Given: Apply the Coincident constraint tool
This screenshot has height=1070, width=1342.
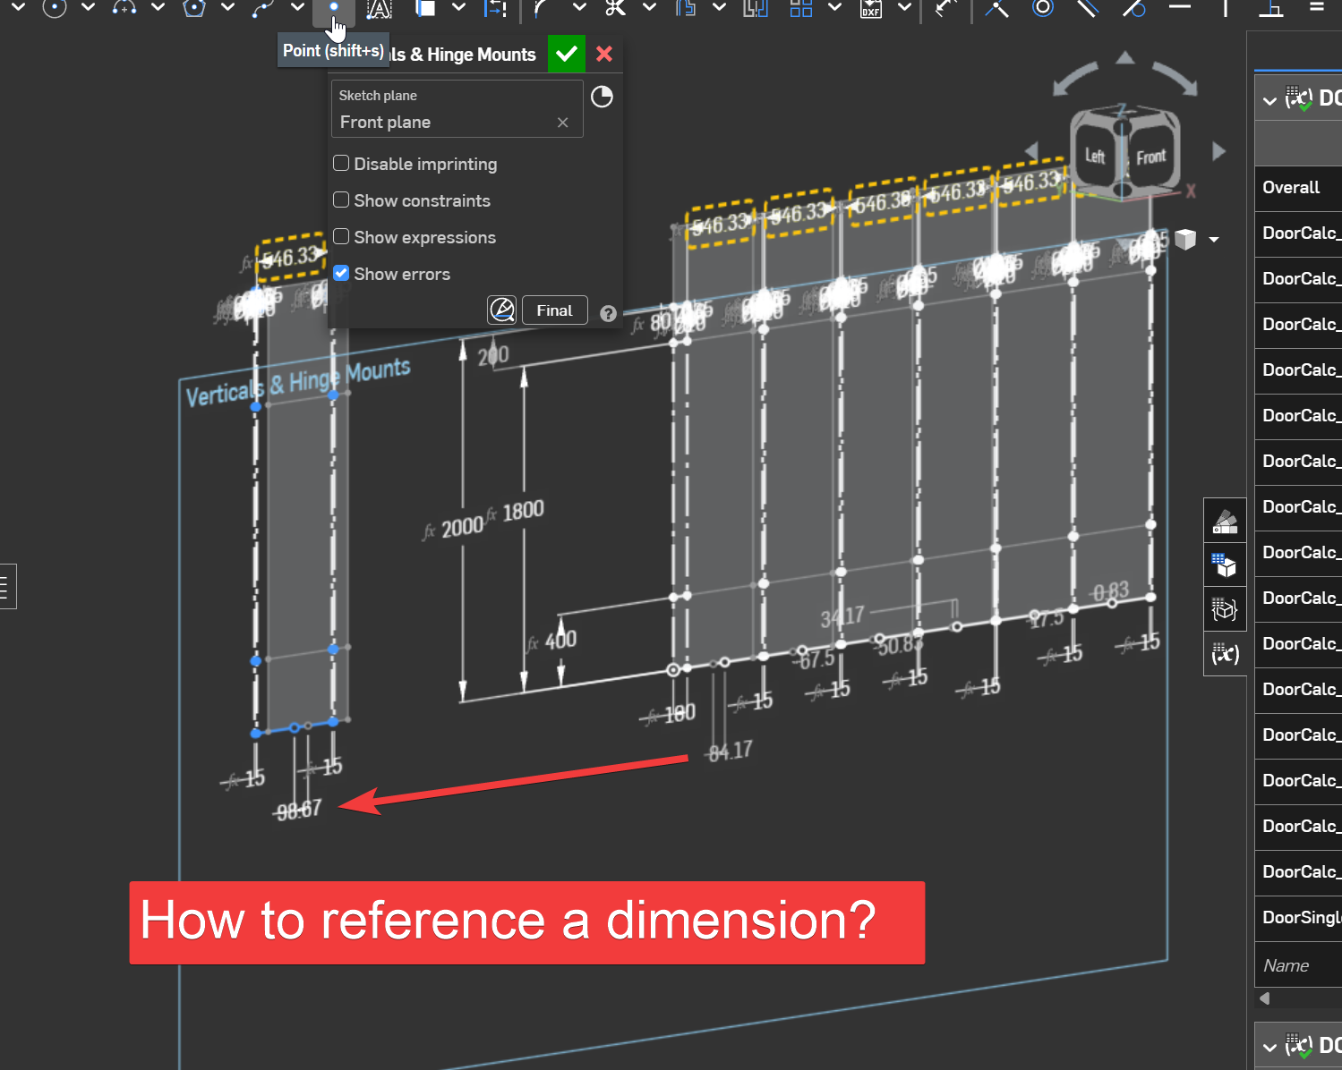Looking at the screenshot, I should tap(996, 9).
